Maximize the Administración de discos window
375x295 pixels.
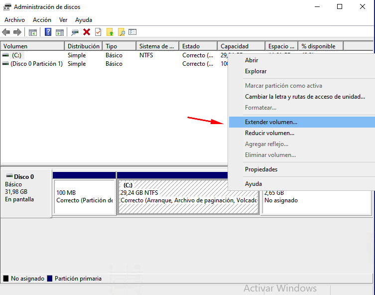(x=340, y=6)
